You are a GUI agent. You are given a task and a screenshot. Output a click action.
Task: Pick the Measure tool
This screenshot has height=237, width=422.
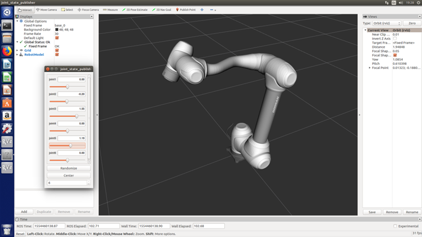click(110, 10)
